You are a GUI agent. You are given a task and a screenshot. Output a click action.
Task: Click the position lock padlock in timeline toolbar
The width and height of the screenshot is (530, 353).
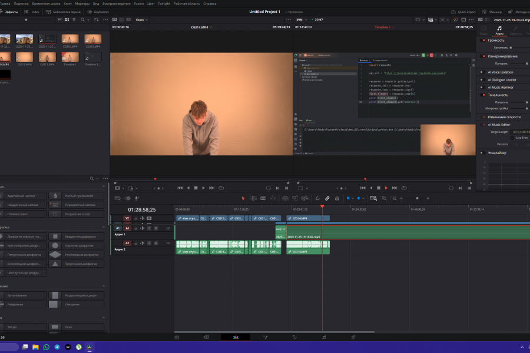[x=336, y=198]
